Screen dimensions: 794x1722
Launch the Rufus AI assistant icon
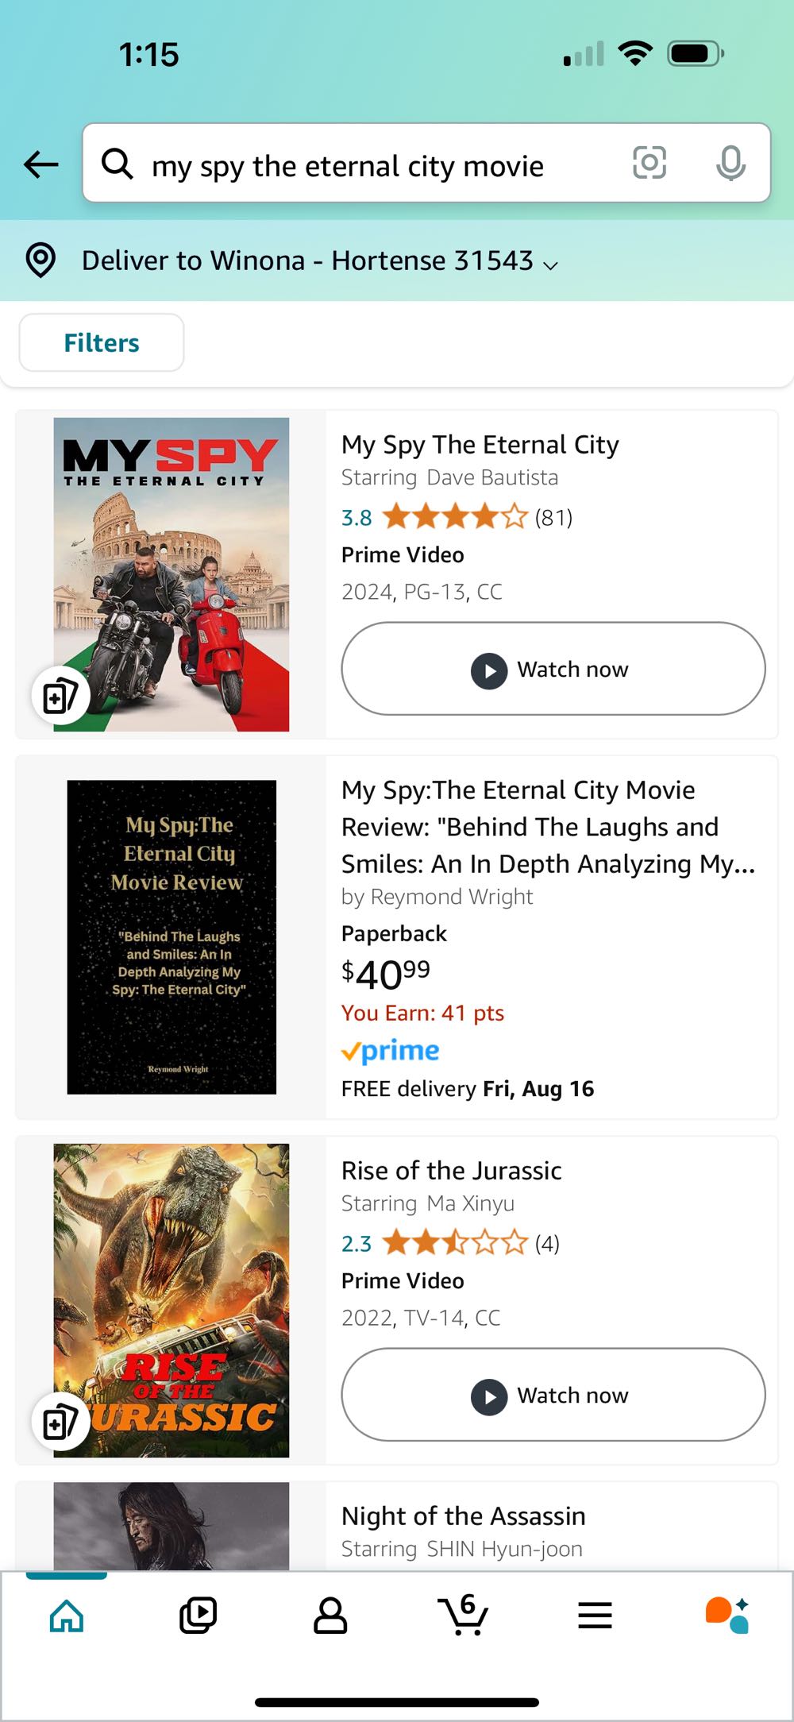click(x=727, y=1615)
